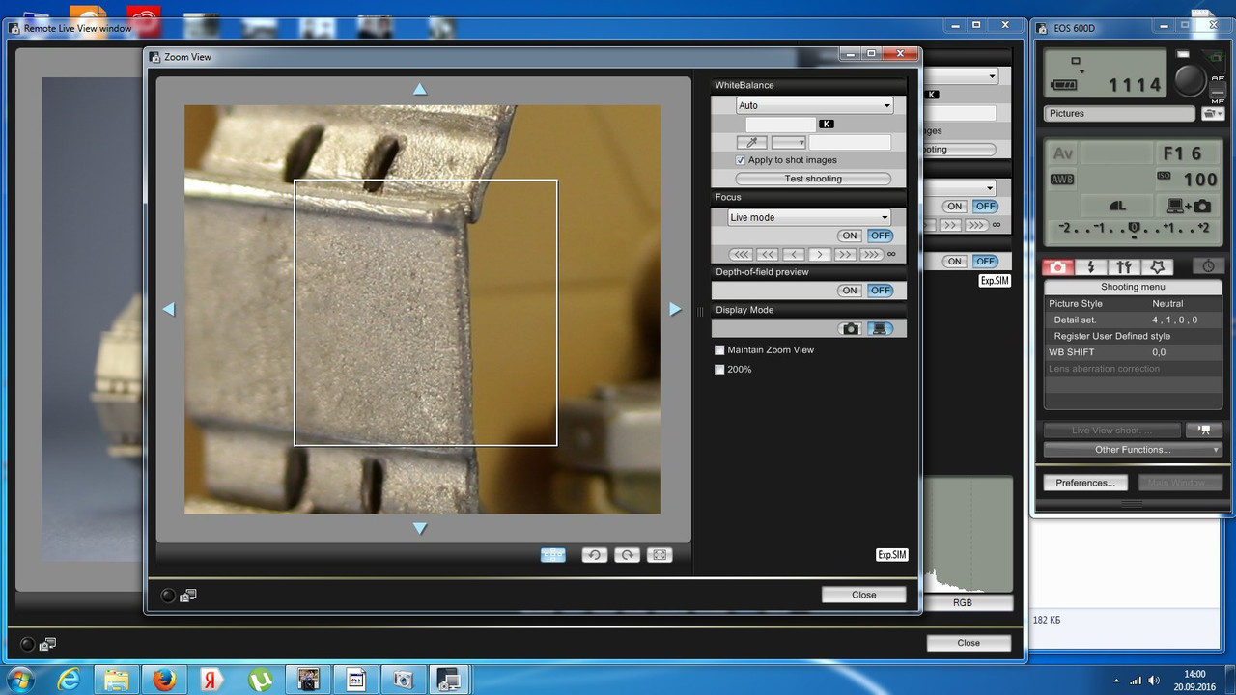Select the camera Display Mode icon
Viewport: 1236px width, 695px height.
[851, 329]
